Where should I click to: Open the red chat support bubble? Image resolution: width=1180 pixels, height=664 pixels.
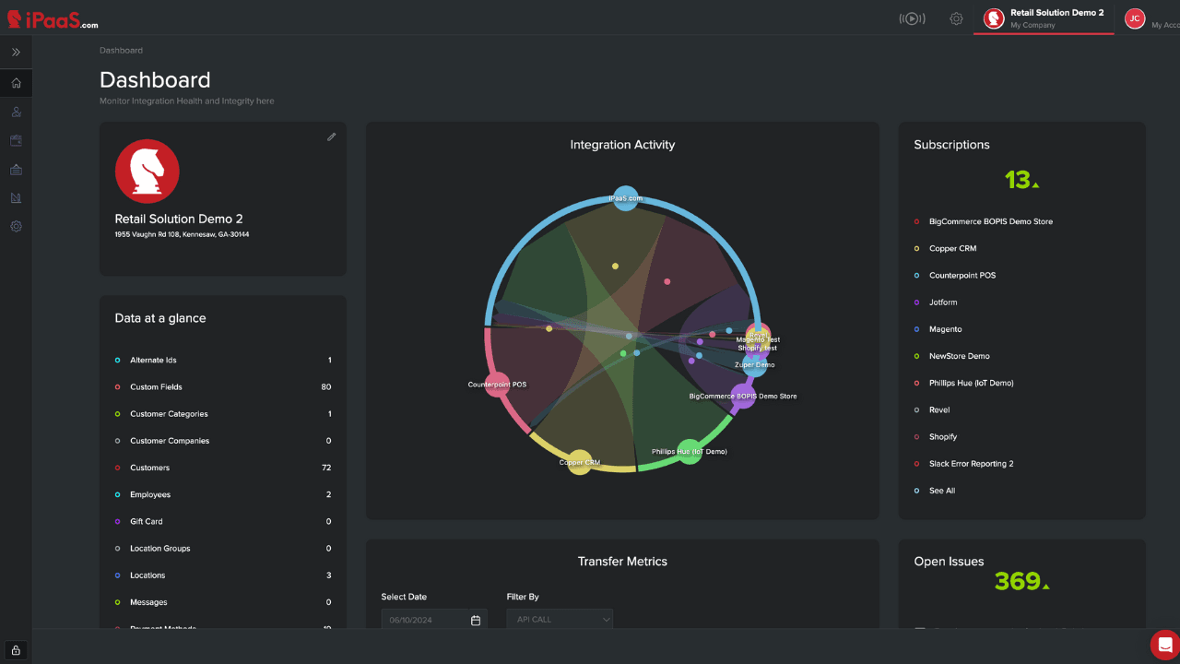click(x=1164, y=644)
